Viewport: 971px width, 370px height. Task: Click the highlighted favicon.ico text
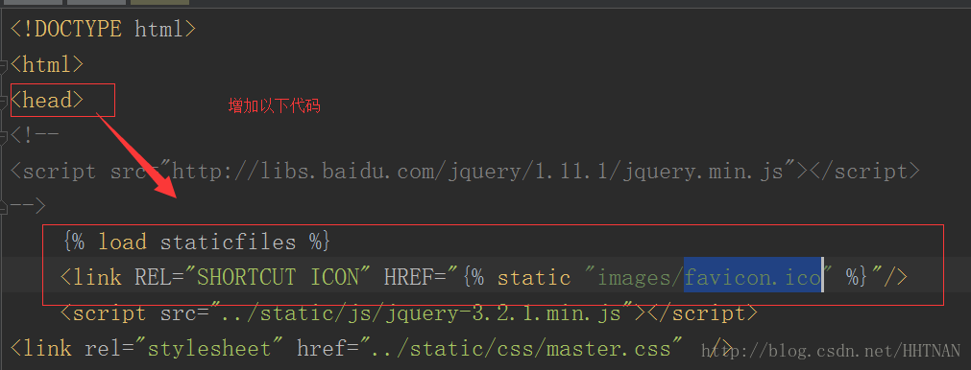(x=752, y=277)
